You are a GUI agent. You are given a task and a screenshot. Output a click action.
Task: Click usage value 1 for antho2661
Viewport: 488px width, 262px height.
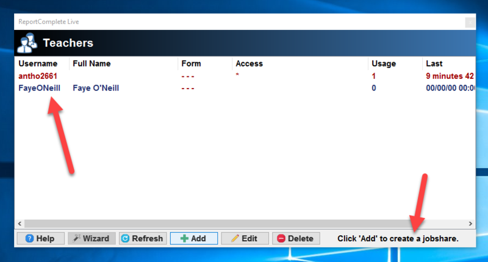[373, 76]
